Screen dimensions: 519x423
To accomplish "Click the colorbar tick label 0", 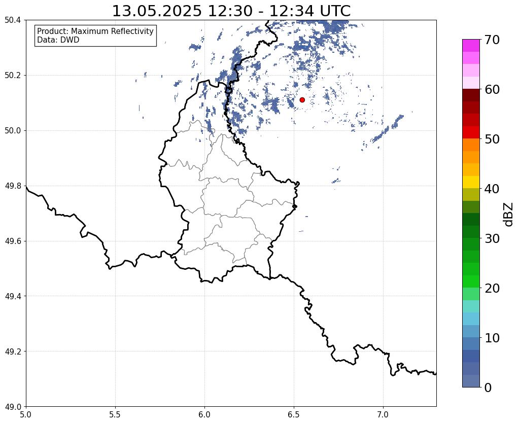I will pyautogui.click(x=488, y=387).
